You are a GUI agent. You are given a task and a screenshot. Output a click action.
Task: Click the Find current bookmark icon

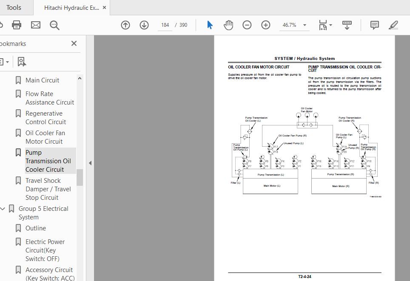tap(21, 62)
